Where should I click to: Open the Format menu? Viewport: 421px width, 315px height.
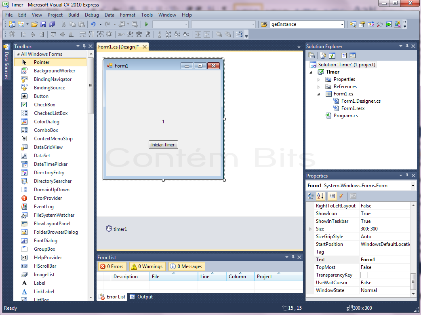point(128,15)
